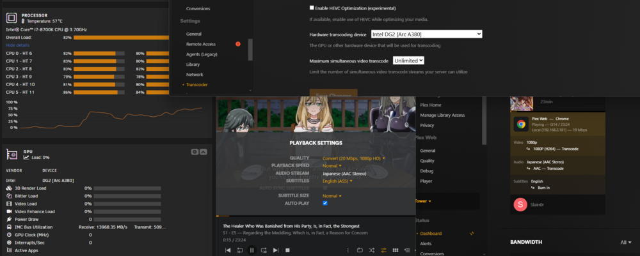Viewport: 640px width, 256px height.
Task: Click the IMC Bus Utilization icon
Action: 9,227
